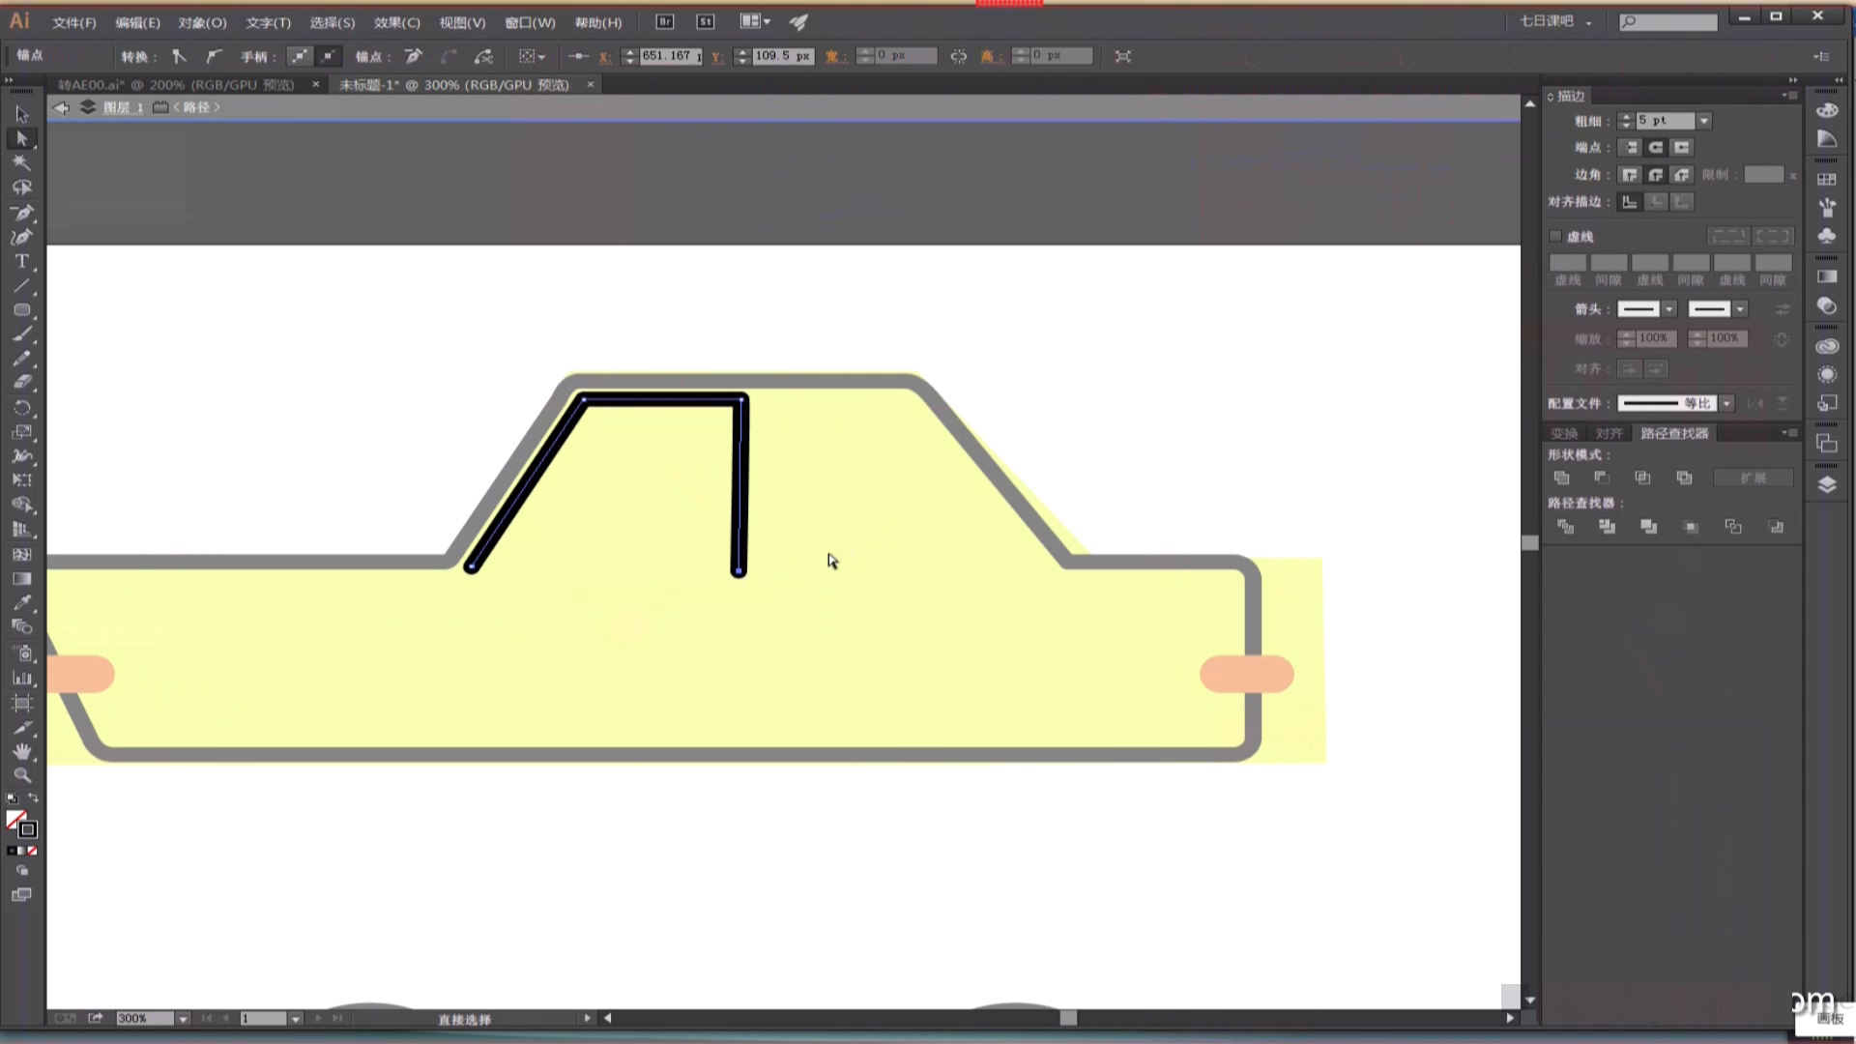
Task: Align stroke to center option
Action: [1630, 202]
